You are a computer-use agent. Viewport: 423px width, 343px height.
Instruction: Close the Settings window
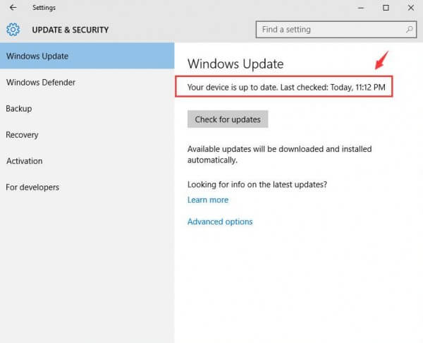click(x=410, y=8)
